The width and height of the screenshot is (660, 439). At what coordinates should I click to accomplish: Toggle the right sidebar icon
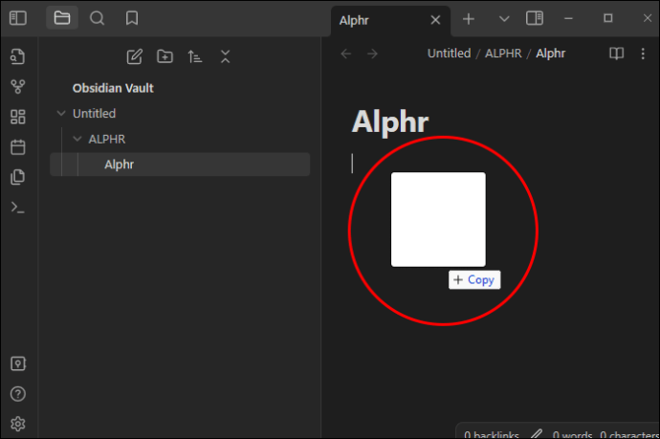(x=535, y=18)
